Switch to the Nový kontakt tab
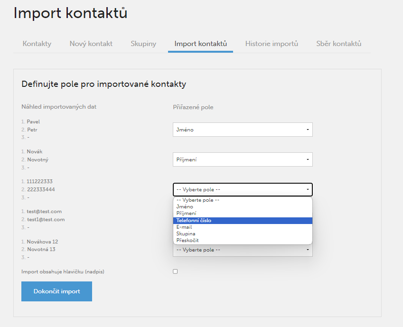The width and height of the screenshot is (403, 327). (x=91, y=44)
